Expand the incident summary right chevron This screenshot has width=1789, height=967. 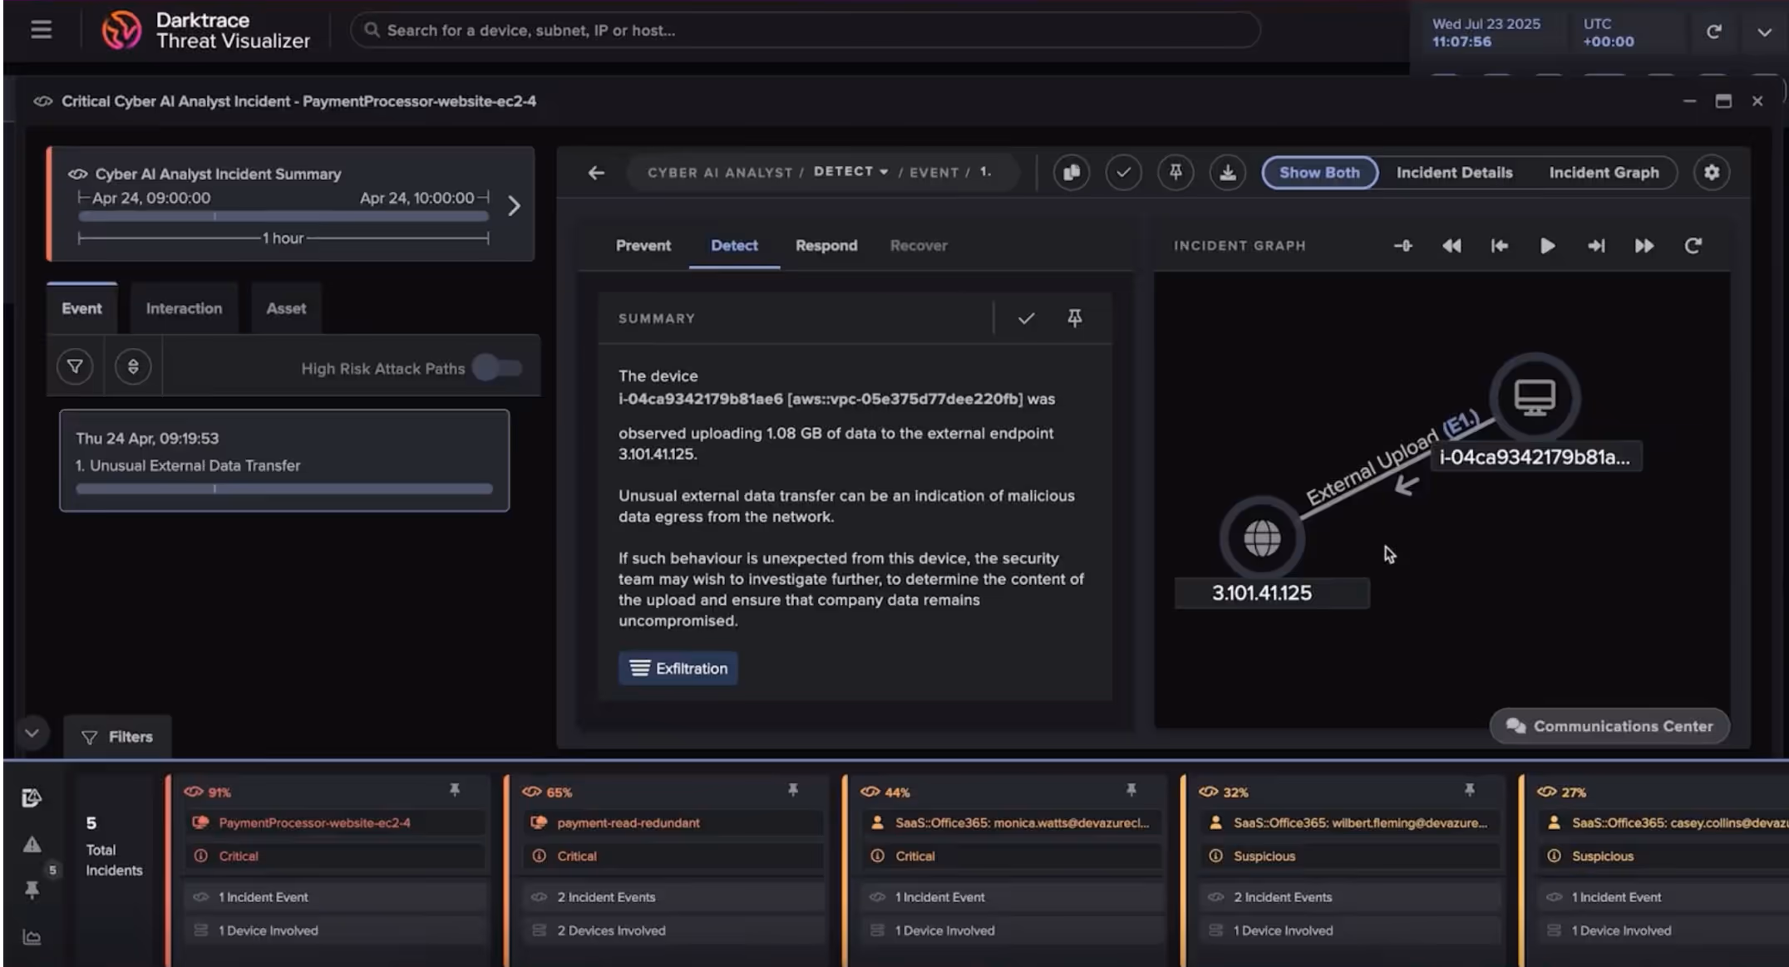pyautogui.click(x=515, y=206)
